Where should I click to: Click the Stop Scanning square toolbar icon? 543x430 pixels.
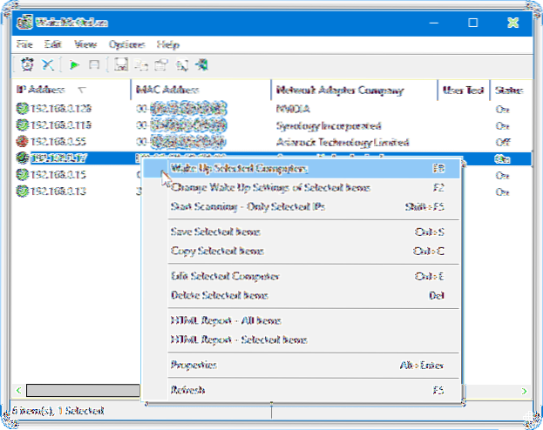pyautogui.click(x=94, y=64)
